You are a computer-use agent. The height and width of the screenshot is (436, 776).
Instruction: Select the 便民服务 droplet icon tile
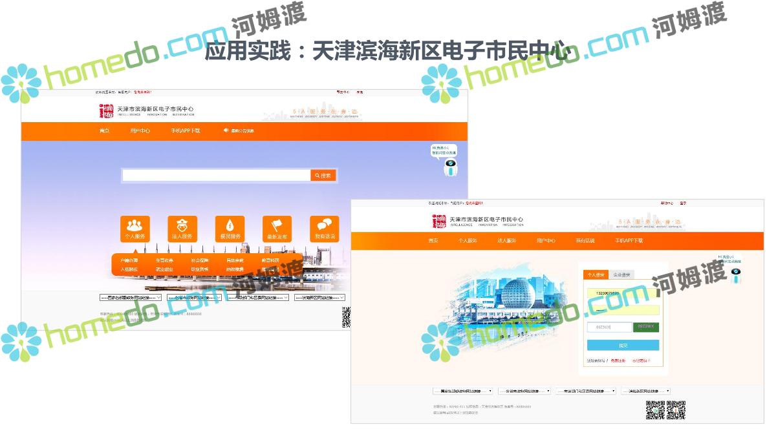(x=230, y=229)
